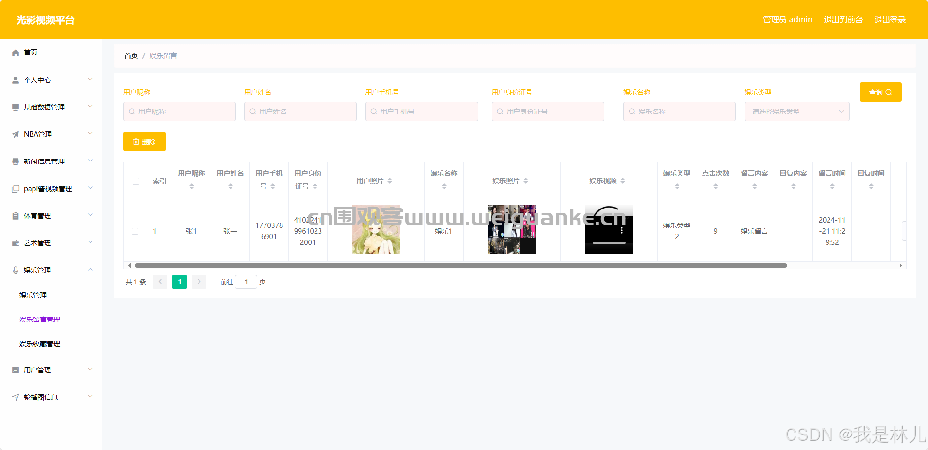Click the table scrollbar left arrow

(129, 265)
